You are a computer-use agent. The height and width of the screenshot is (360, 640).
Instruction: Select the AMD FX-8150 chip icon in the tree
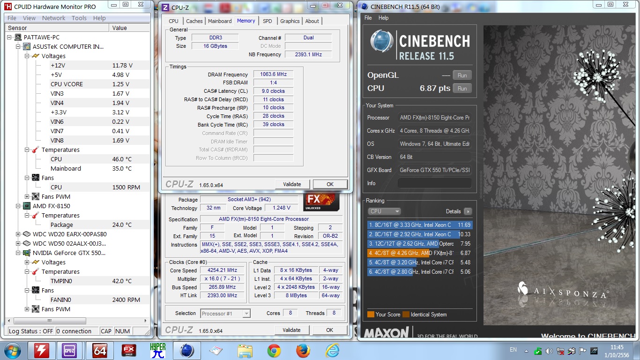tap(27, 206)
